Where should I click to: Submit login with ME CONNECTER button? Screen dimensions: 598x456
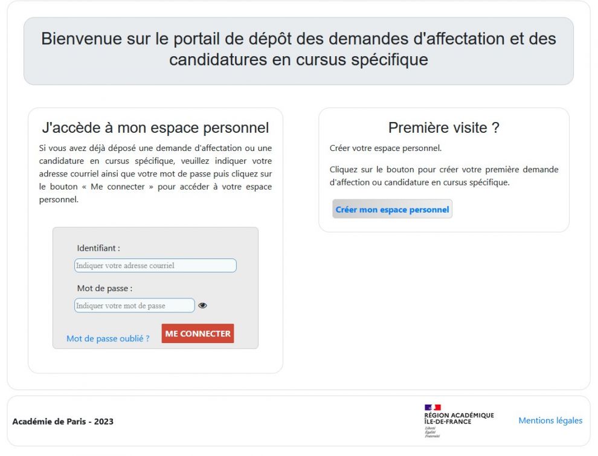(198, 333)
